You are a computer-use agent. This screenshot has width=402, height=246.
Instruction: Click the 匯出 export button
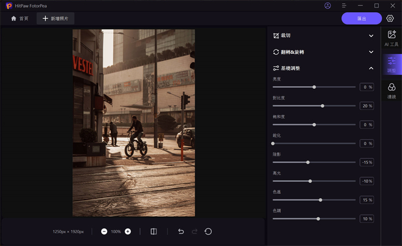(x=362, y=18)
